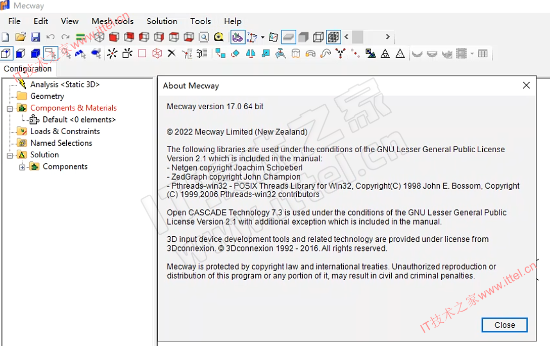Select Analysis <Static 3D> tree item

[x=65, y=84]
